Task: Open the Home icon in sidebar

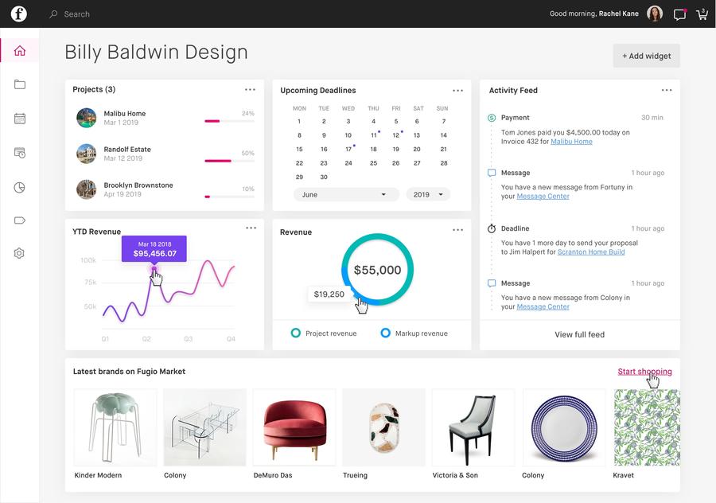Action: [x=20, y=51]
